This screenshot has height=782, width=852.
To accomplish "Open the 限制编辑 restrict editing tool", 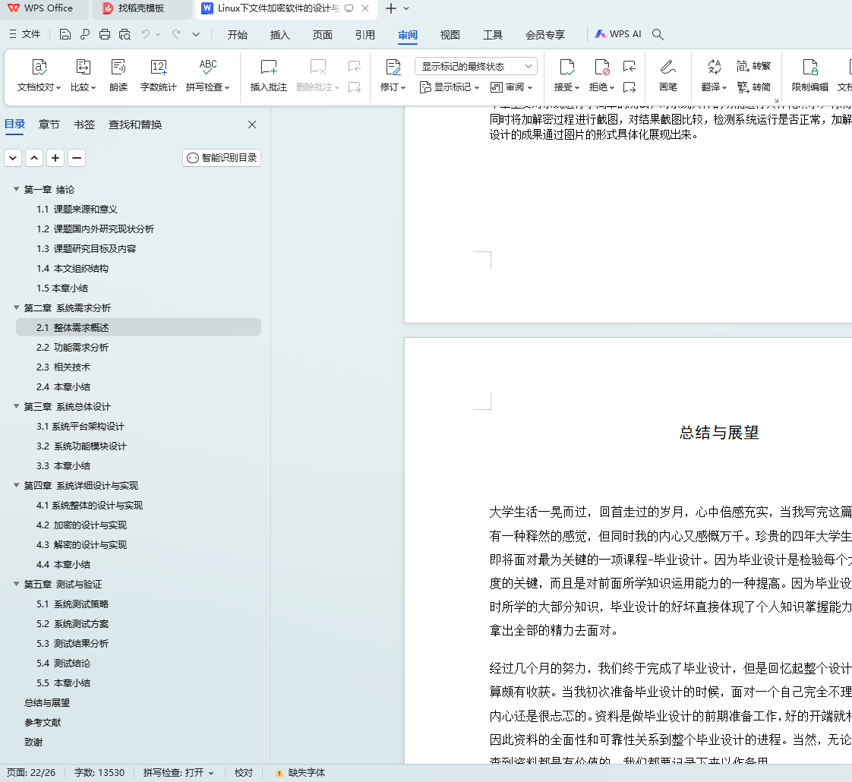I will click(x=809, y=75).
